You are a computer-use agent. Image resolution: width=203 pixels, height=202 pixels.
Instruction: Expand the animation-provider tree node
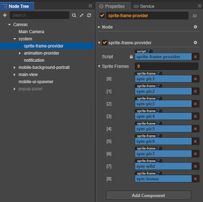coord(20,53)
